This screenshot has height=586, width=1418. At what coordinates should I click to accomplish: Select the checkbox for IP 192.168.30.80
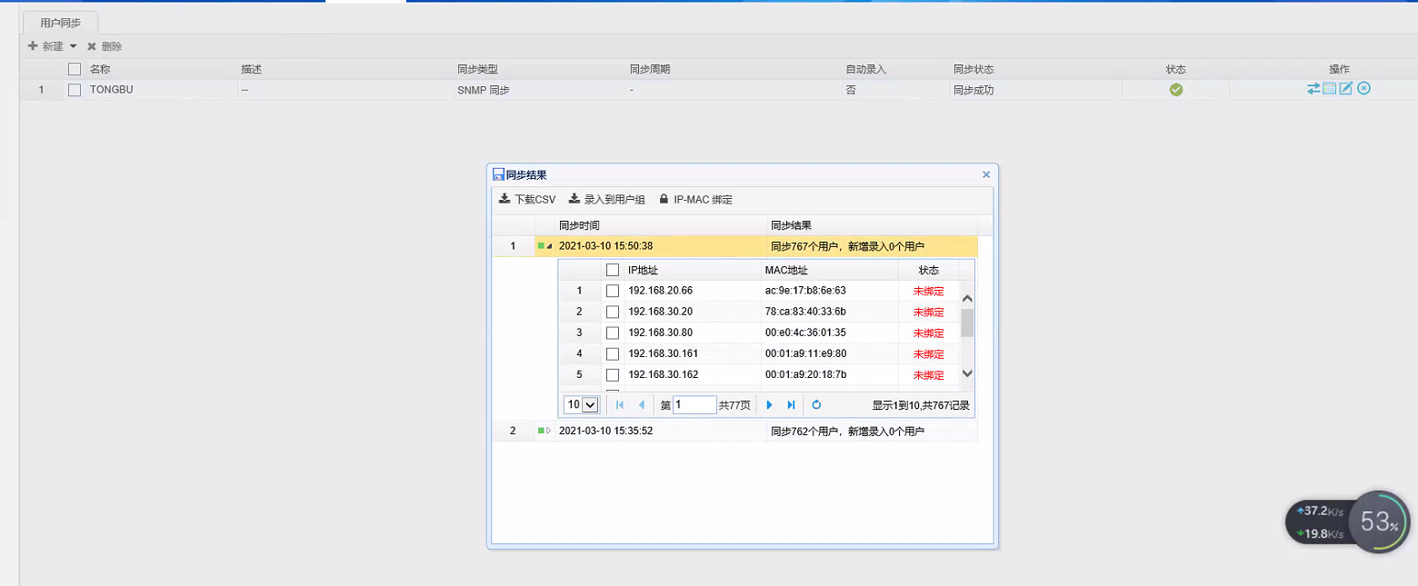pos(613,333)
